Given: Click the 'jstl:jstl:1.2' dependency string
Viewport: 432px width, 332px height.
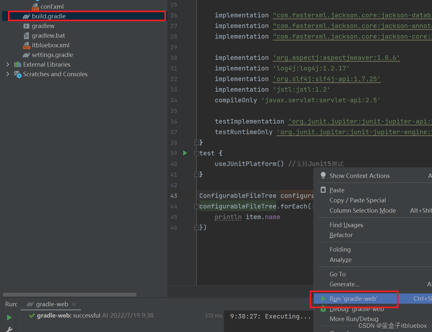Looking at the screenshot, I should [x=301, y=89].
